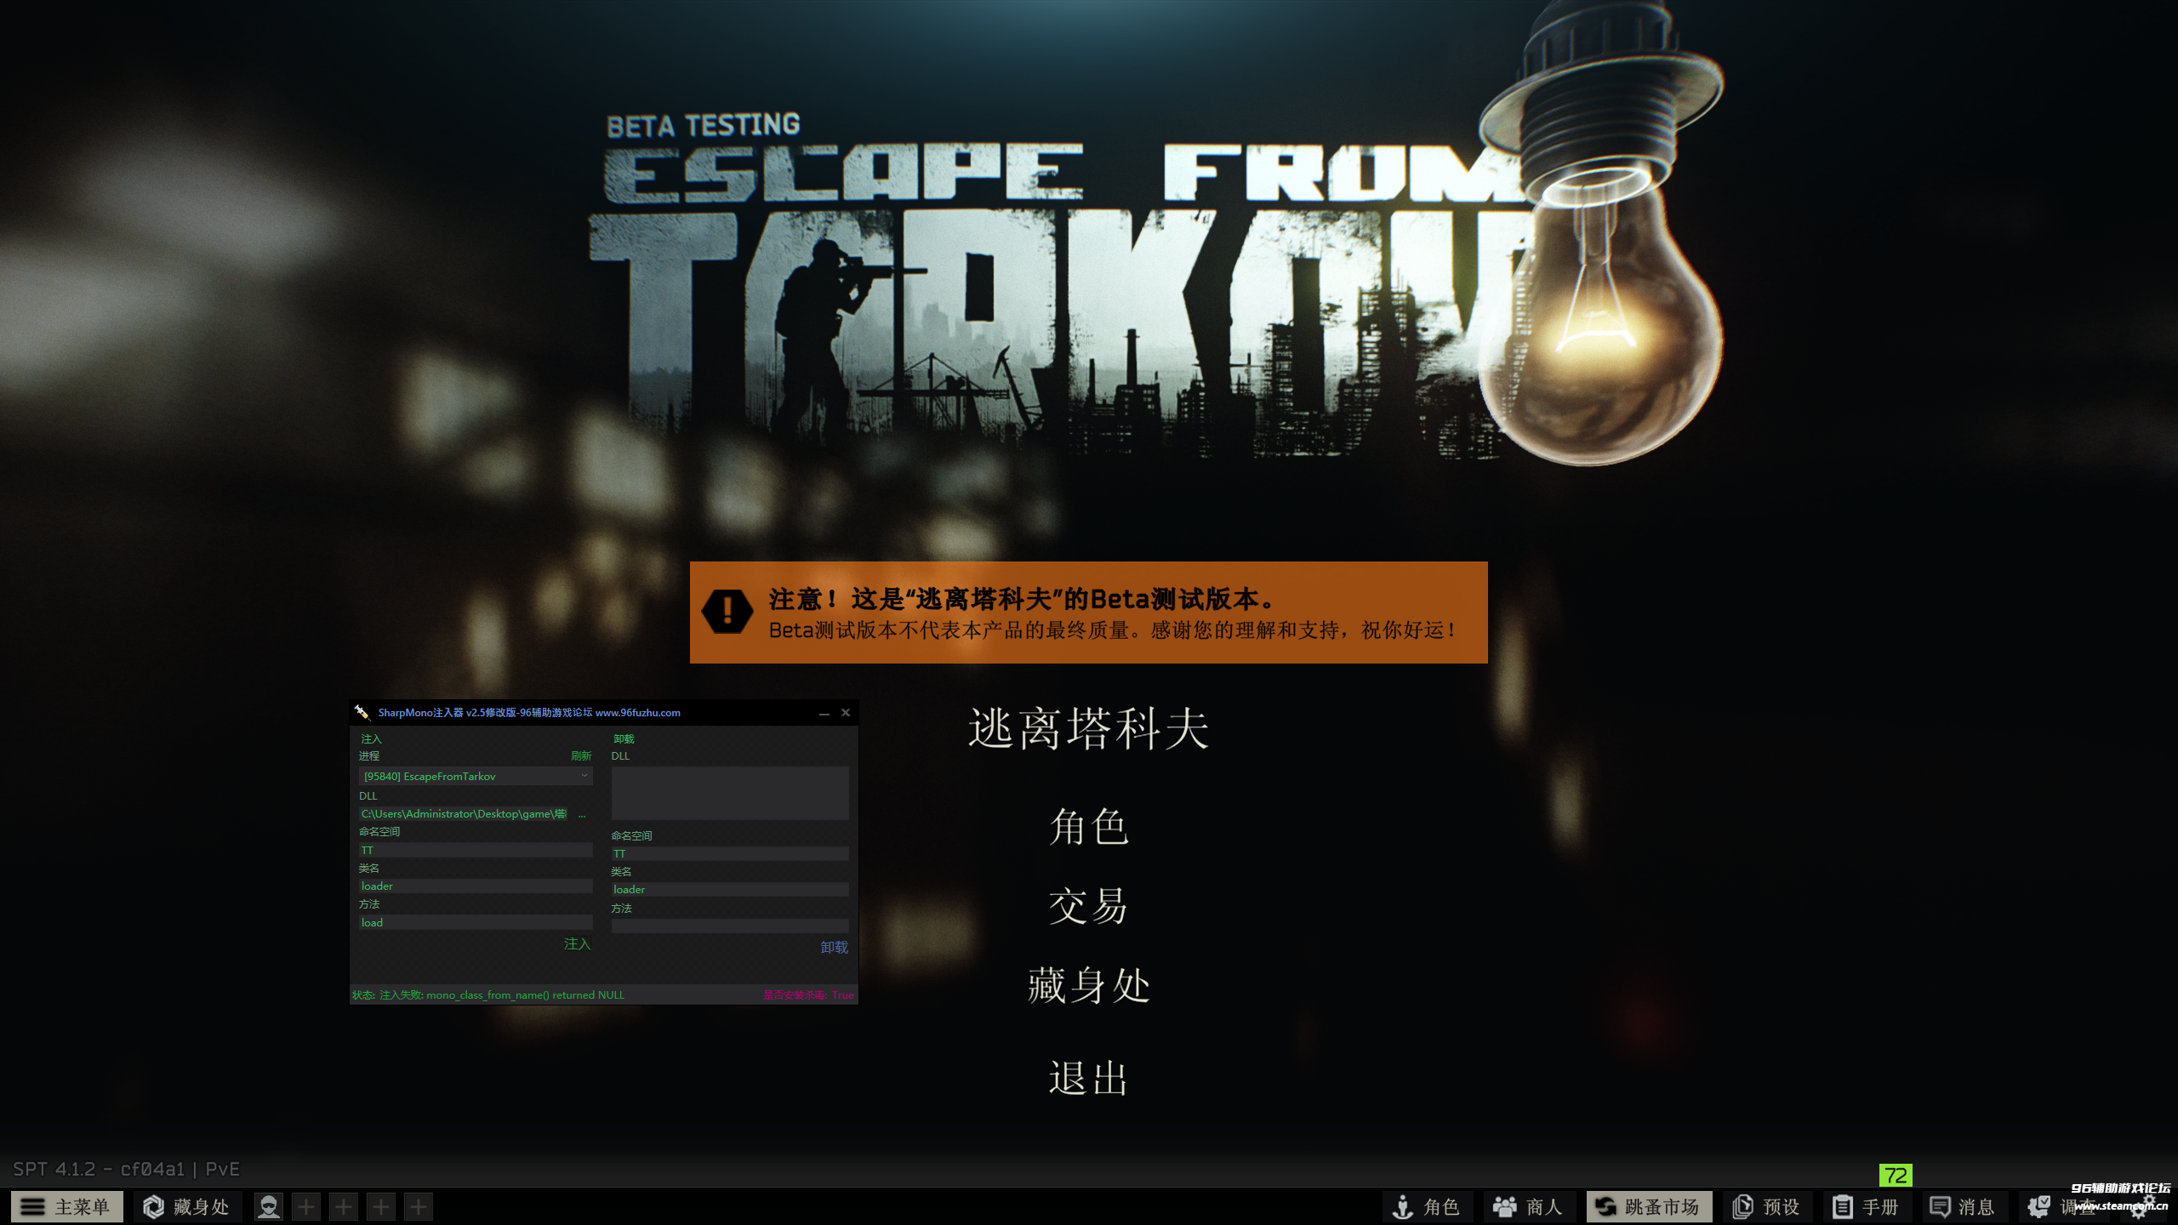2178x1225 pixels.
Task: Click the 'SPT 4.1.2 - cf04a1 | PvE' version text
Action: 126,1169
